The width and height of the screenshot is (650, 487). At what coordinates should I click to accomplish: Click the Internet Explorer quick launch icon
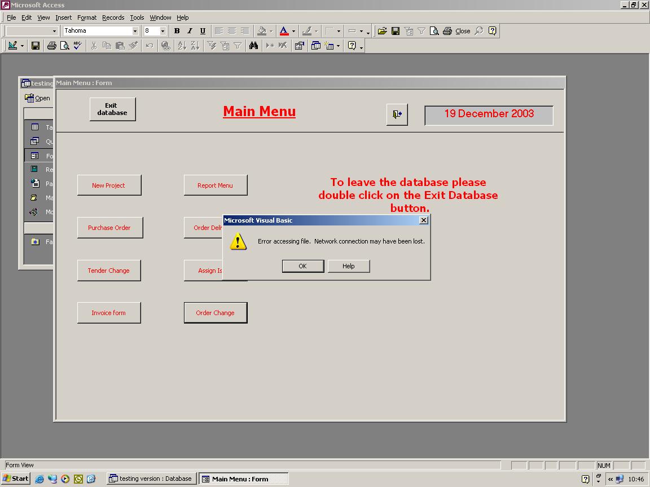39,479
